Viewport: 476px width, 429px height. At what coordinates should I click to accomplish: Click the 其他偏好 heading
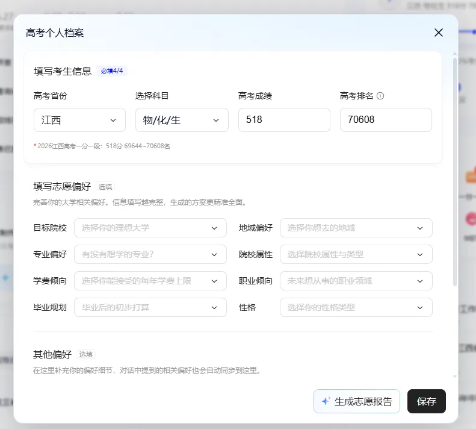pyautogui.click(x=52, y=354)
